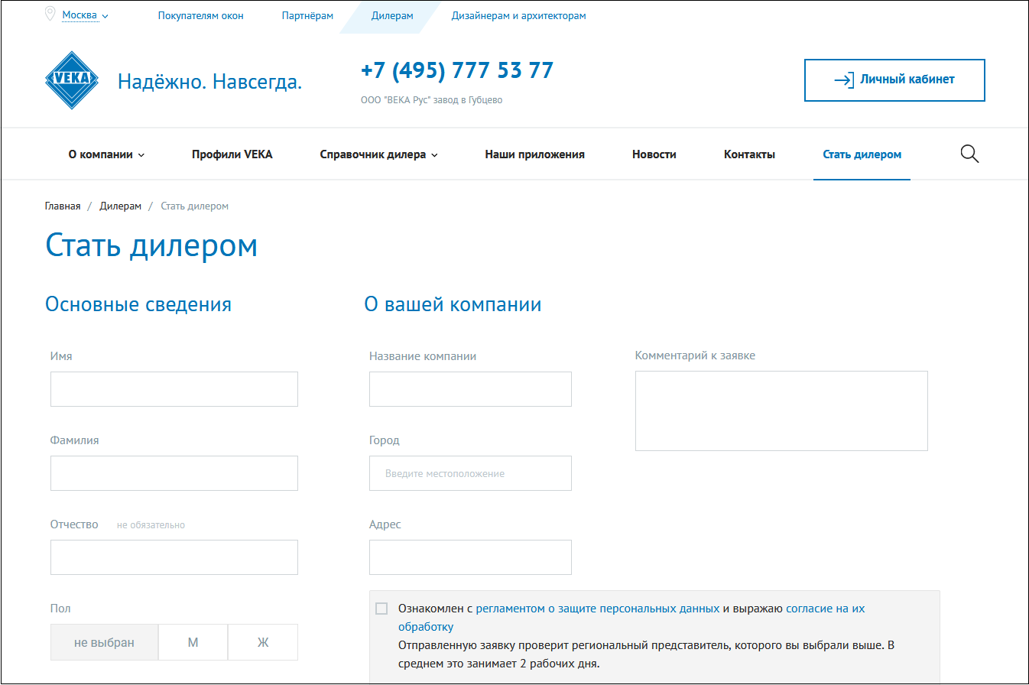
Task: Expand the Москва city selector
Action: click(85, 15)
